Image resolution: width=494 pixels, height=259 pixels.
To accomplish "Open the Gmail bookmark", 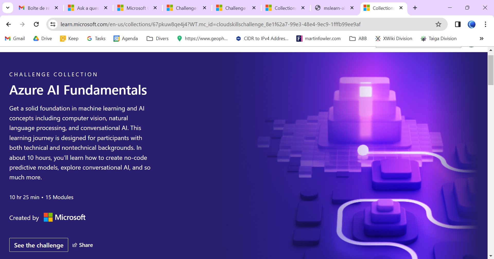I will point(15,39).
